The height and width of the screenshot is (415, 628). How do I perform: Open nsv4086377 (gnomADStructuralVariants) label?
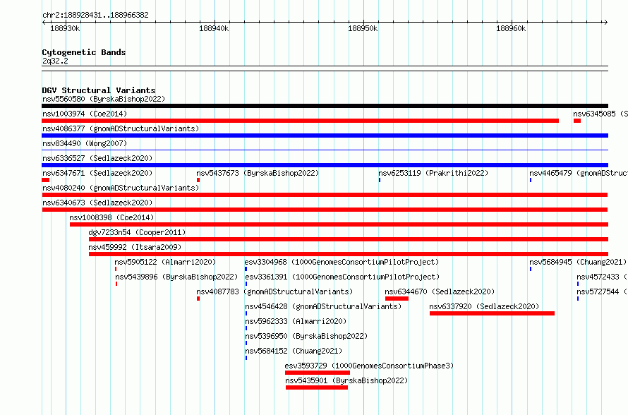pyautogui.click(x=121, y=128)
